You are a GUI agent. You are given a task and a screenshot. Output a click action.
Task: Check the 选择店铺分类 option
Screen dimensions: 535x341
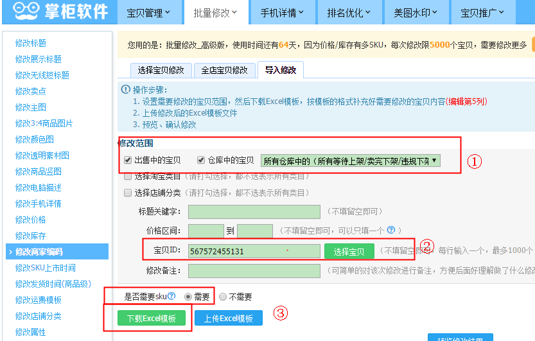tap(128, 193)
